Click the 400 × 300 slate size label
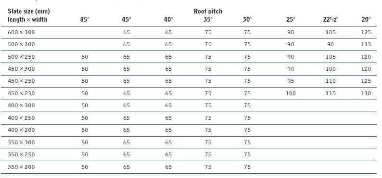 pyautogui.click(x=21, y=105)
